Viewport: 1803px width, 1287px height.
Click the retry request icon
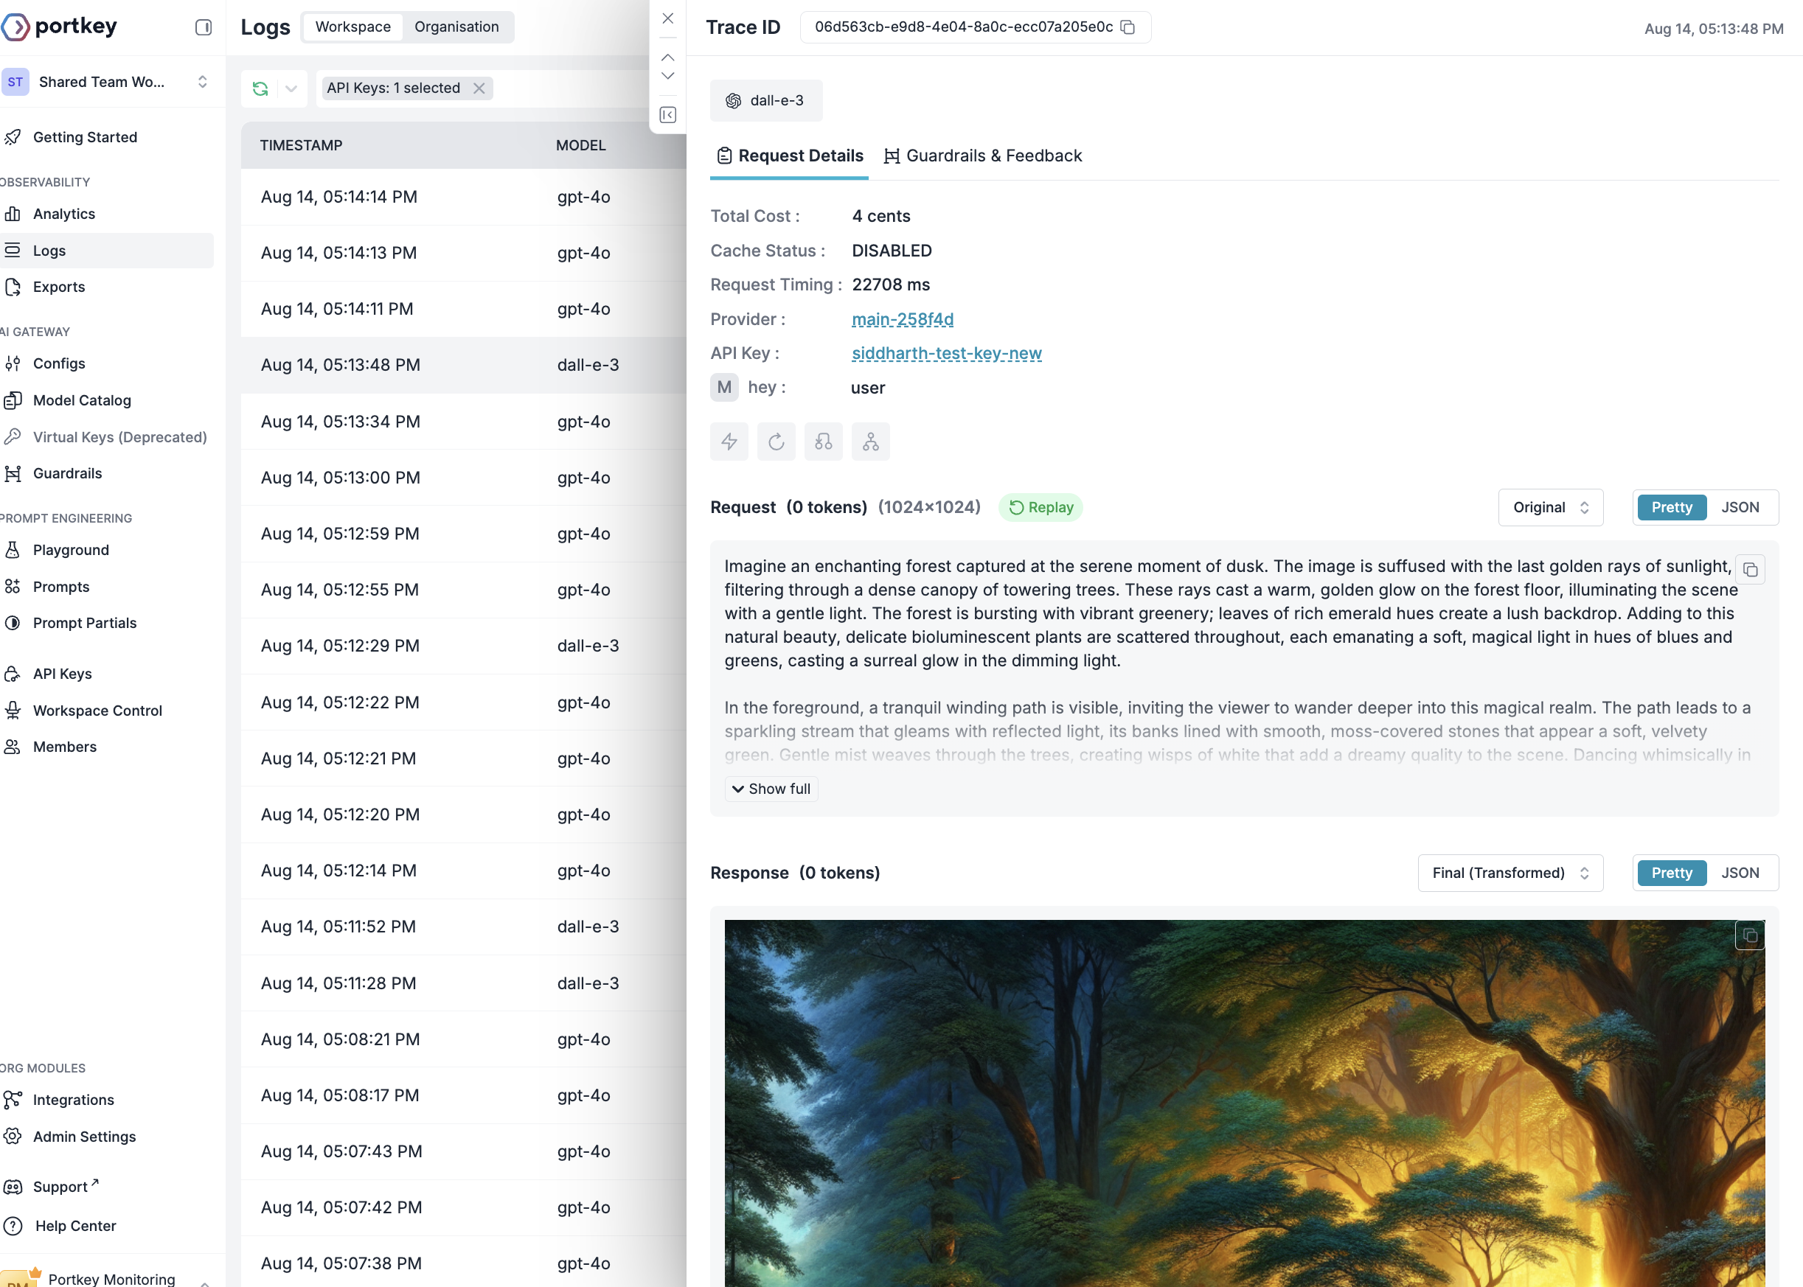(777, 442)
